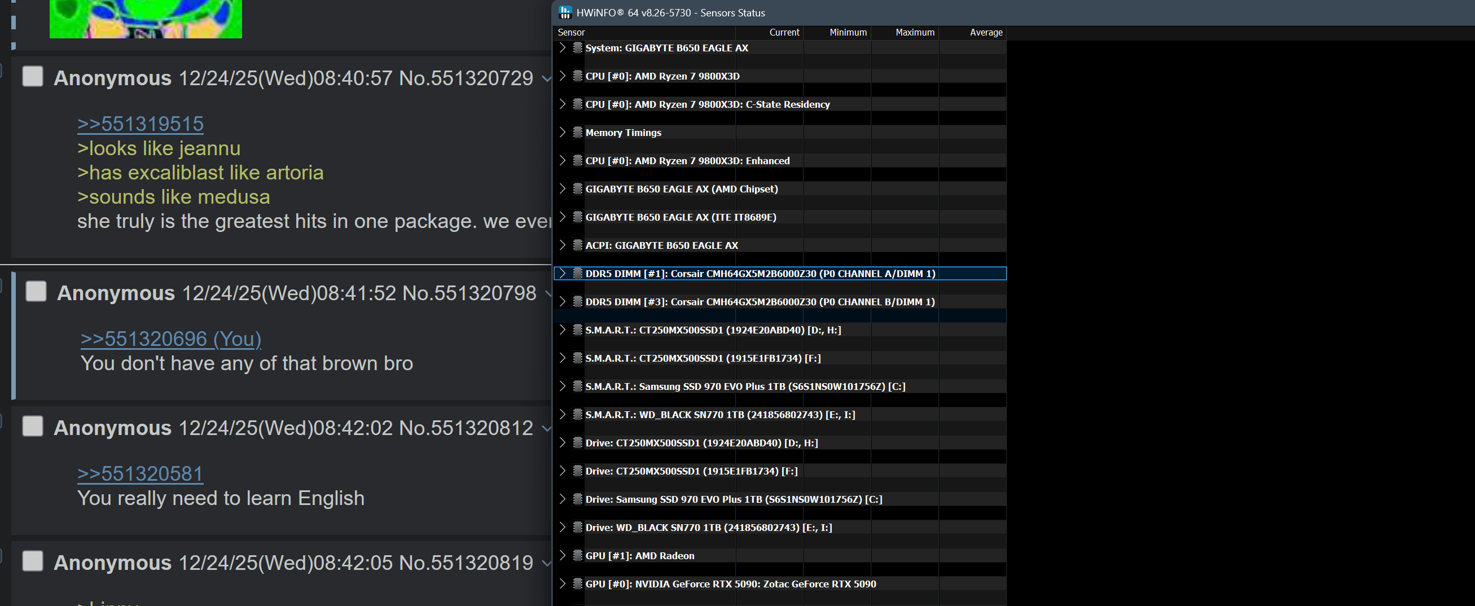Click the chip icon beside Memory Timings
The image size is (1475, 606).
[578, 132]
